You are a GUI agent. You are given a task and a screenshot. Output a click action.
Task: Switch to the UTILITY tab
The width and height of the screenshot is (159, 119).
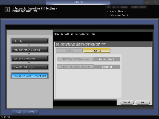pyautogui.click(x=78, y=2)
